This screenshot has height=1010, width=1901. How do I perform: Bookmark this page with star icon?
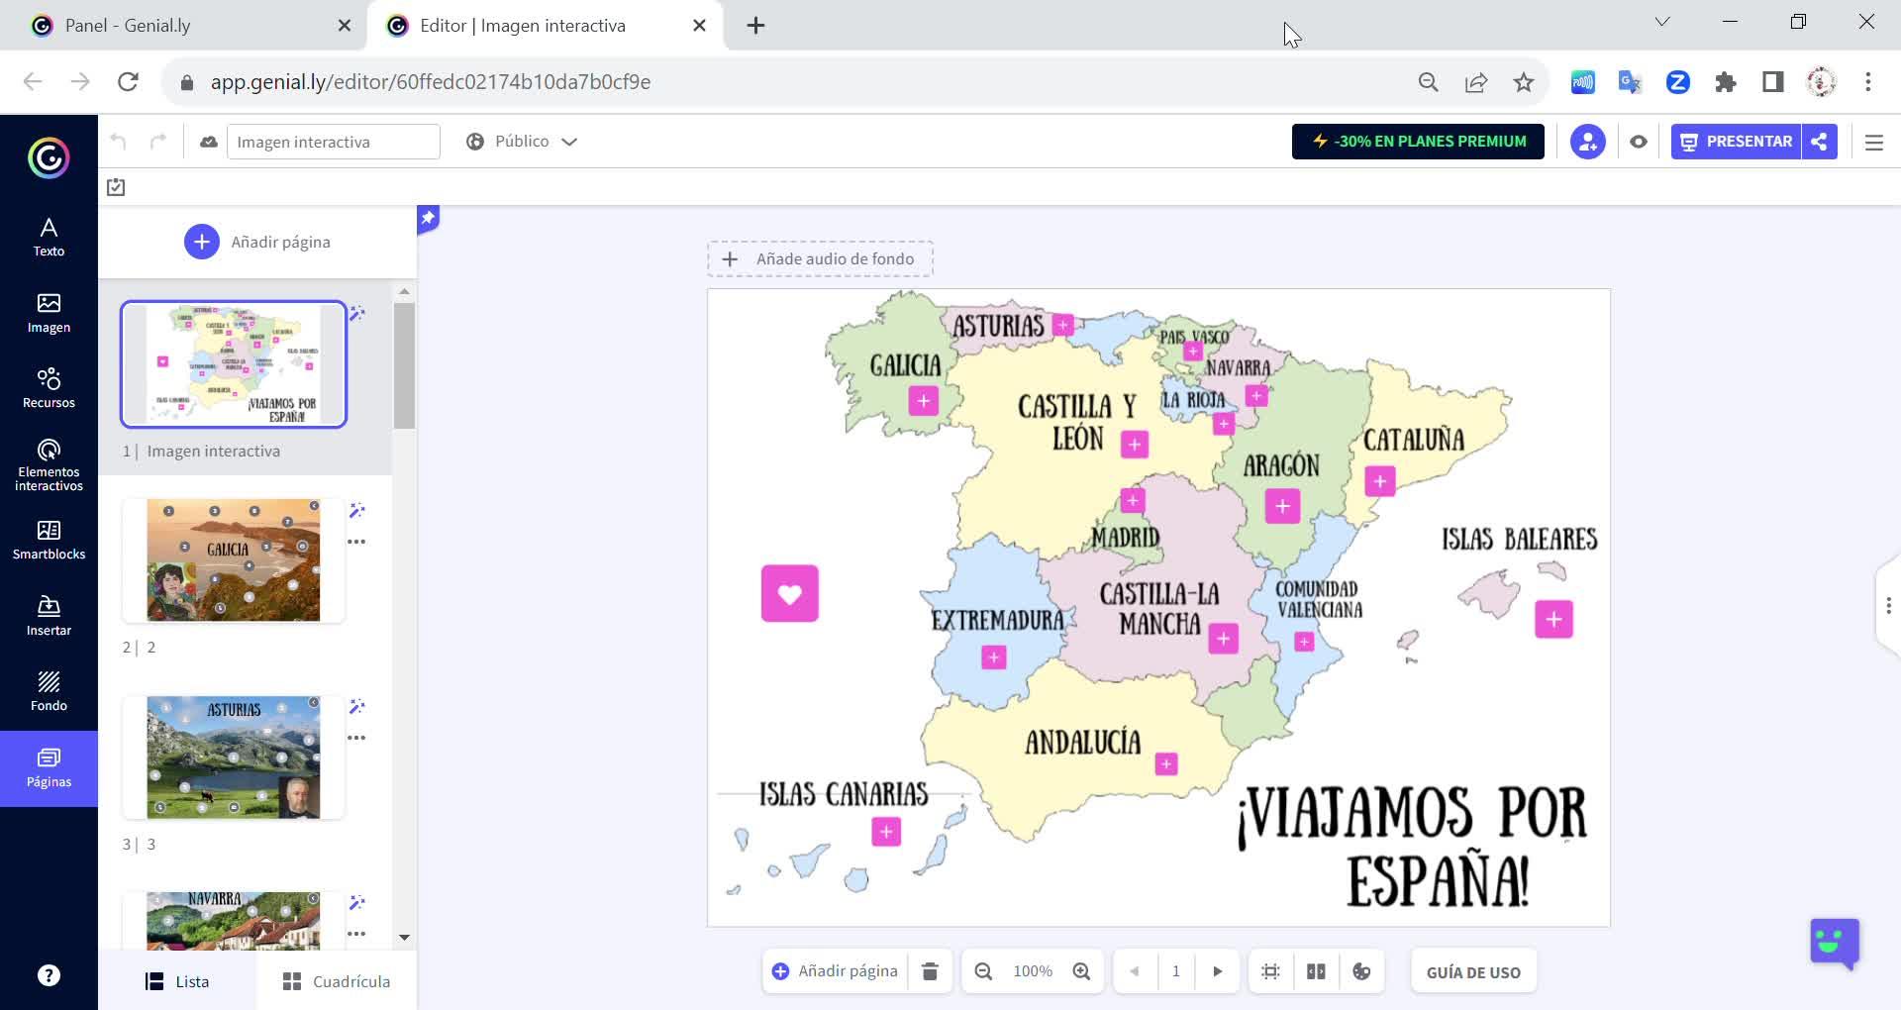(x=1524, y=82)
